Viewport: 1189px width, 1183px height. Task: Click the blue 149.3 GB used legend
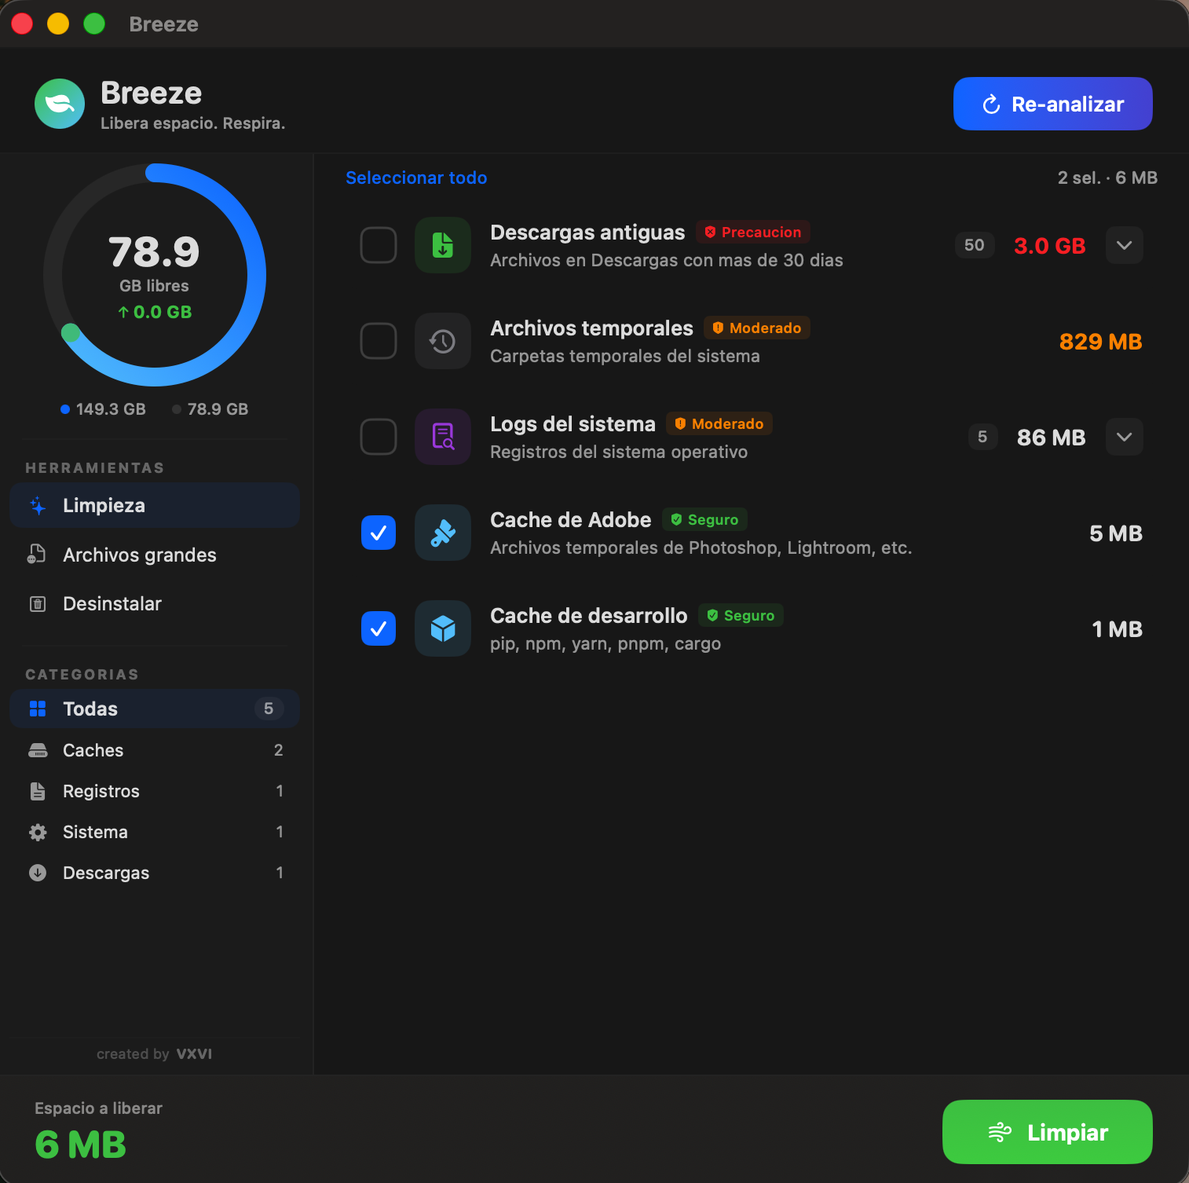[103, 409]
